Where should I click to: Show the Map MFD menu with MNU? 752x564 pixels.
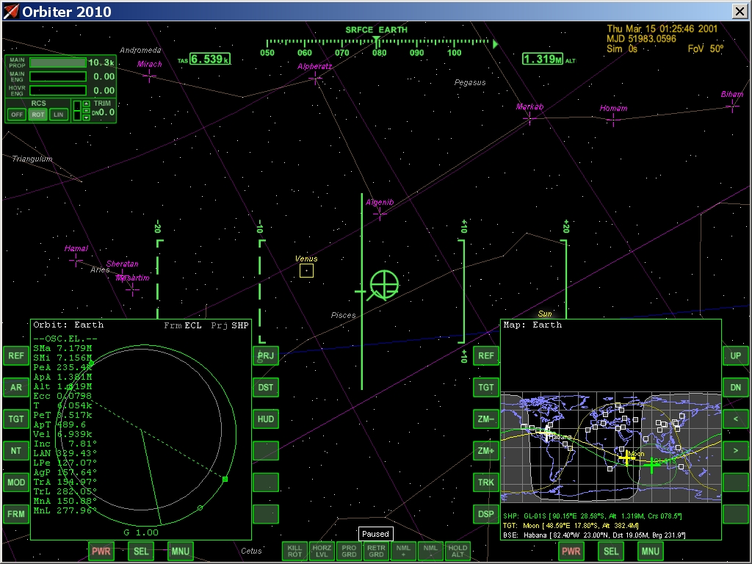coord(651,551)
